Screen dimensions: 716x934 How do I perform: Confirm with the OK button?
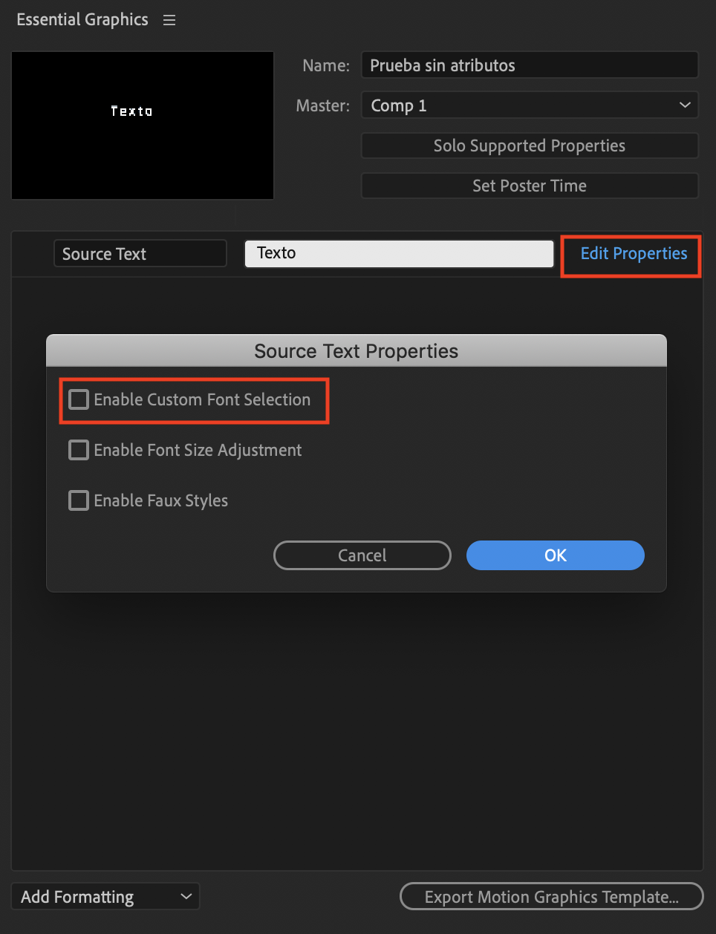click(x=555, y=555)
